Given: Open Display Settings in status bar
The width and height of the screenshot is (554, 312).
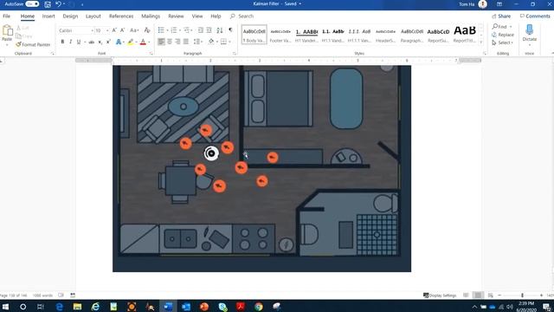Looking at the screenshot, I should click(440, 296).
